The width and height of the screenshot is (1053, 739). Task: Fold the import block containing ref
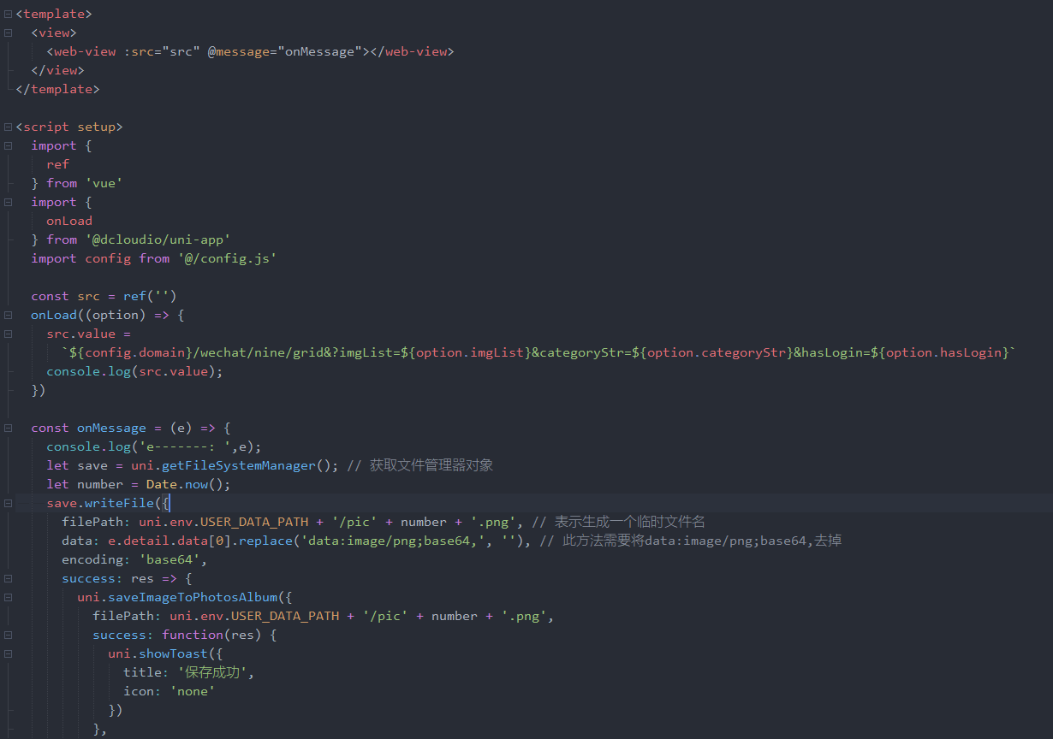8,145
